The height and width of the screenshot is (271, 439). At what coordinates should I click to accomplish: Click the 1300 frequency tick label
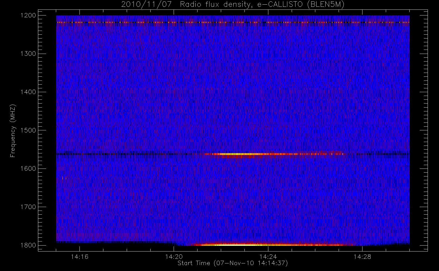point(28,54)
